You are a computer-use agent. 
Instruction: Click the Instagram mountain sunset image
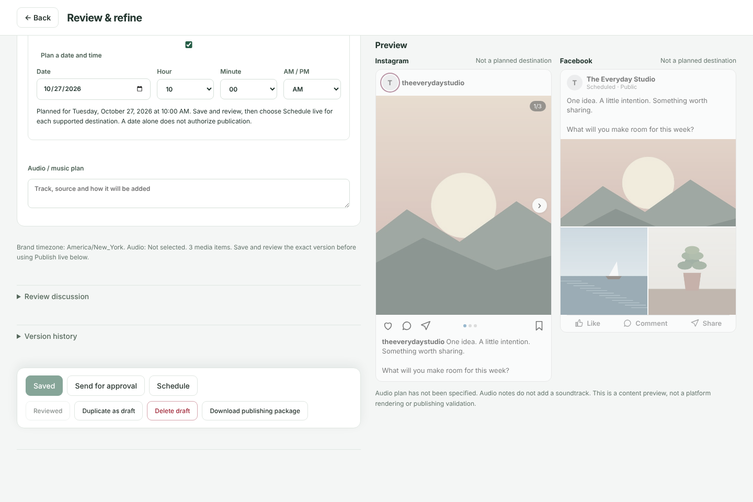tap(463, 206)
